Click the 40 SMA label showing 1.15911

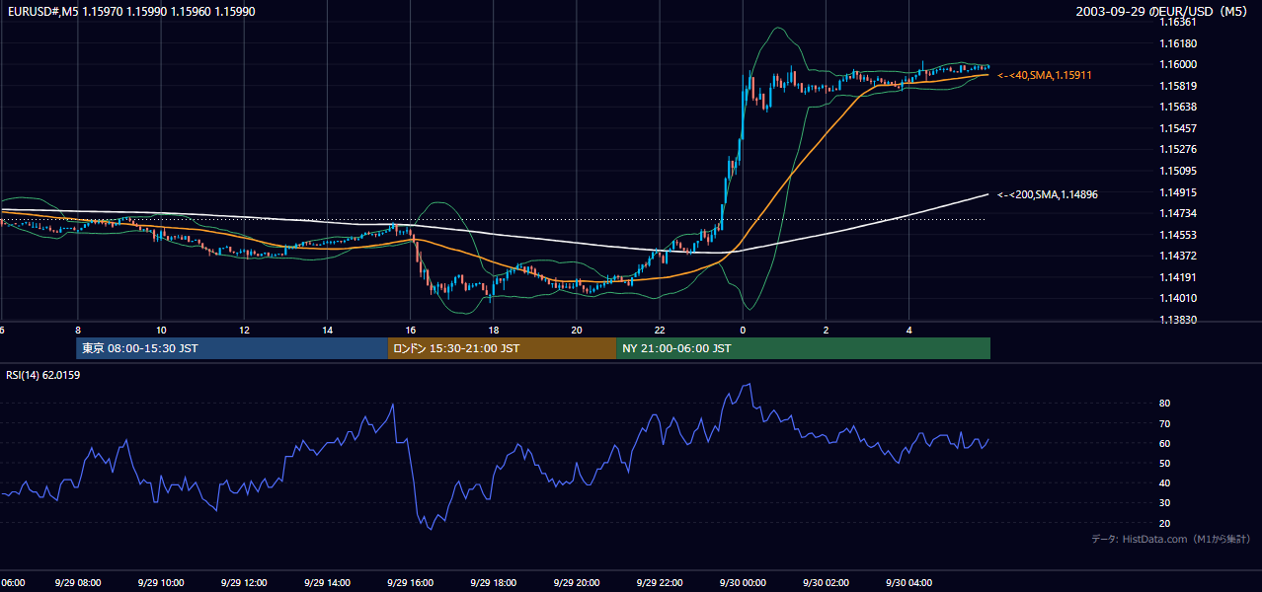pyautogui.click(x=1045, y=75)
